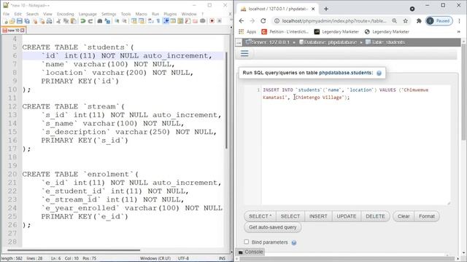
Task: Click the Chrome address bar URL
Action: [x=334, y=21]
